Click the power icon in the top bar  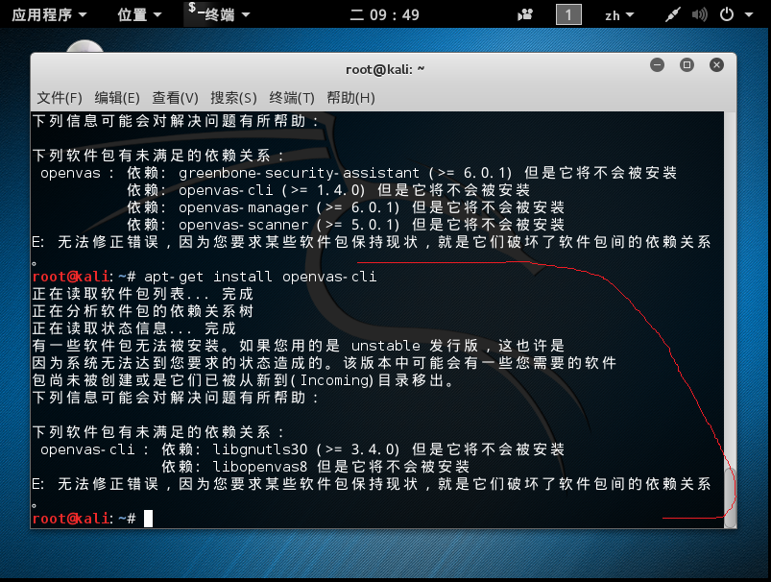pos(727,14)
